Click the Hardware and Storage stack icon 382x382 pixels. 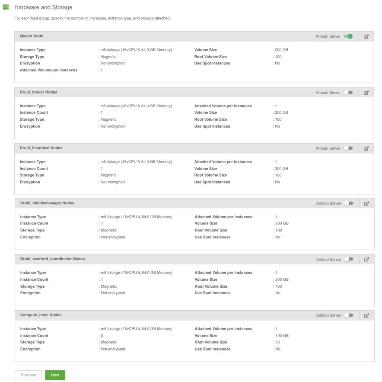coord(6,7)
